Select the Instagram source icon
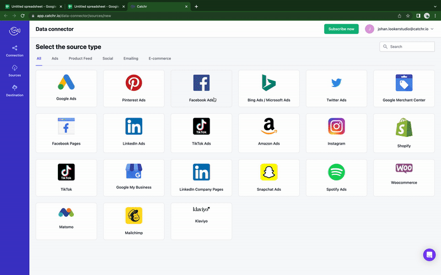The image size is (441, 275). point(336,127)
